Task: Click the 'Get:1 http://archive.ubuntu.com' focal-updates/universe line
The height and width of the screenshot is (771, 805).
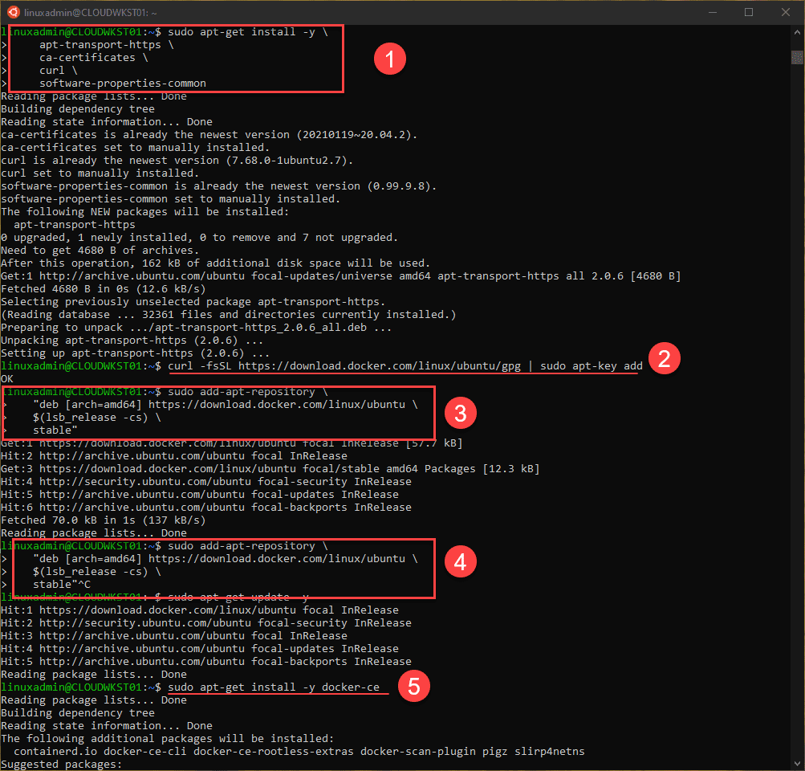Action: pyautogui.click(x=340, y=275)
